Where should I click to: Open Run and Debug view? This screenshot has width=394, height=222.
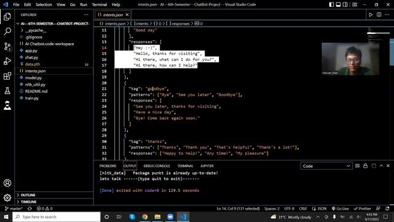point(7,61)
